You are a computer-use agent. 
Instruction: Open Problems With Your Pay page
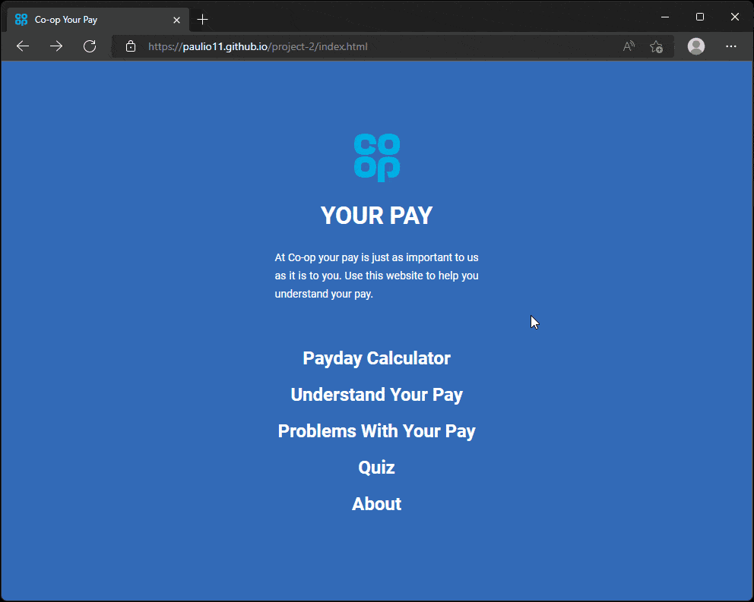pyautogui.click(x=376, y=431)
